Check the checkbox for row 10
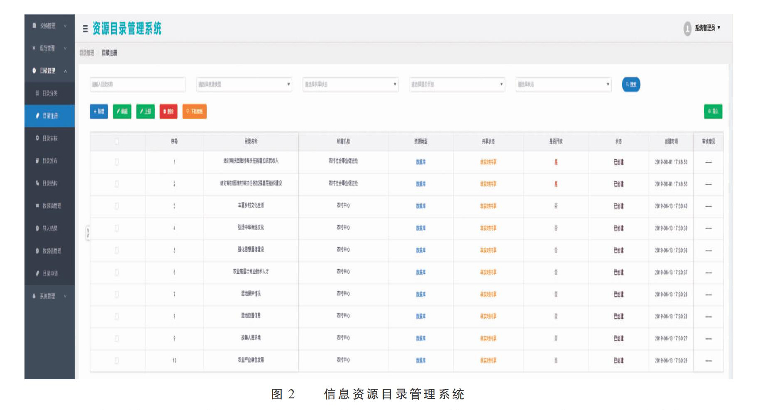 (x=117, y=361)
